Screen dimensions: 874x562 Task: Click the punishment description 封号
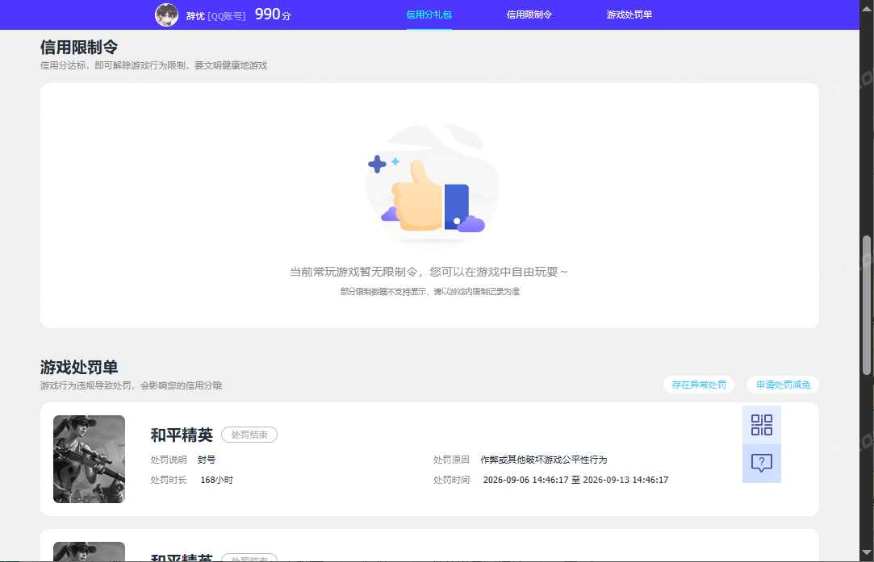pyautogui.click(x=207, y=460)
